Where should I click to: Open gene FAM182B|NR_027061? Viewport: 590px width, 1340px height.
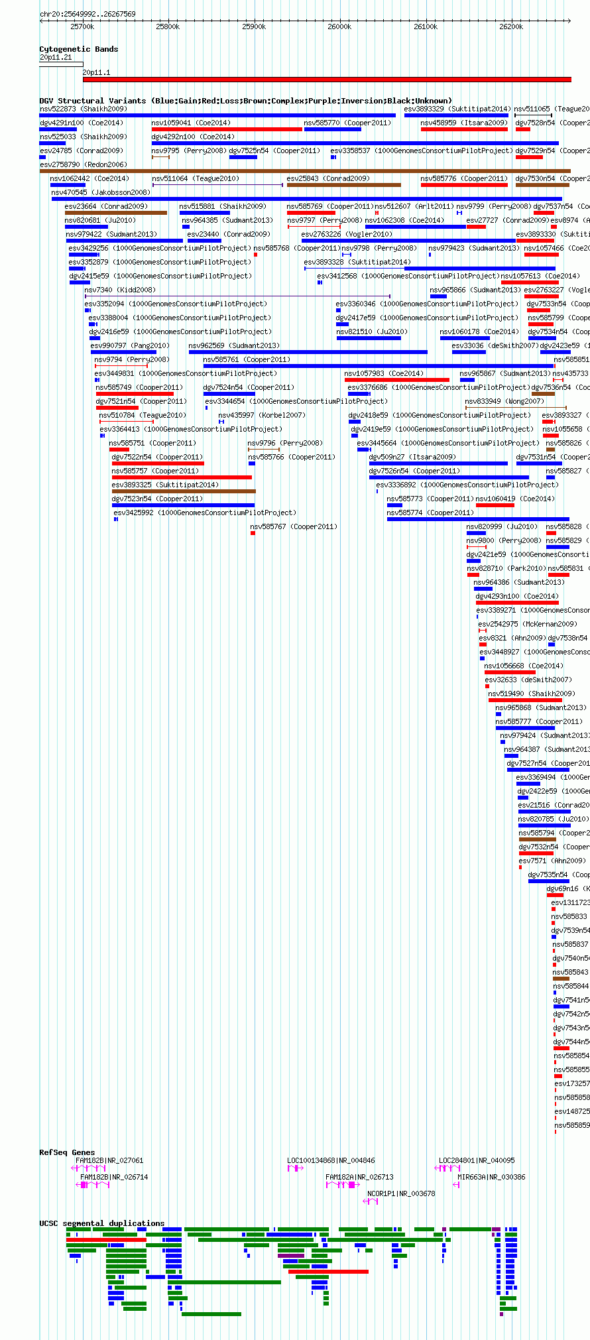click(x=109, y=1160)
